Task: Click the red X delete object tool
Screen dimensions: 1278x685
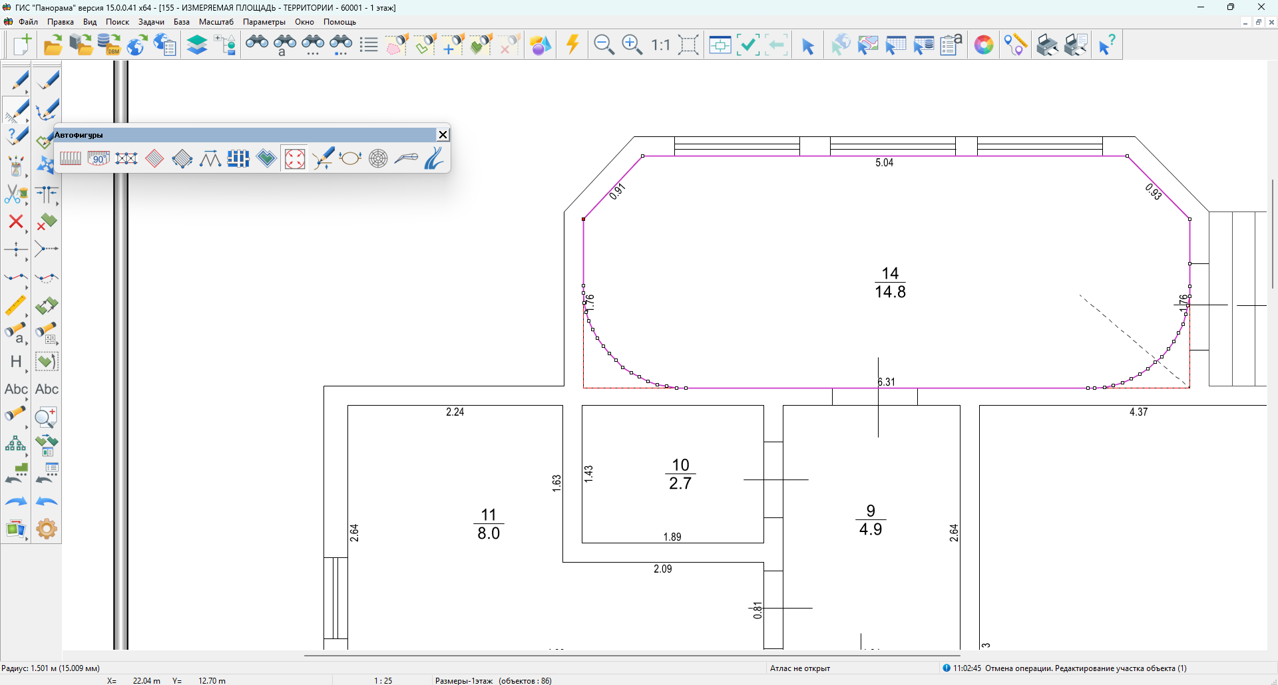Action: tap(15, 221)
